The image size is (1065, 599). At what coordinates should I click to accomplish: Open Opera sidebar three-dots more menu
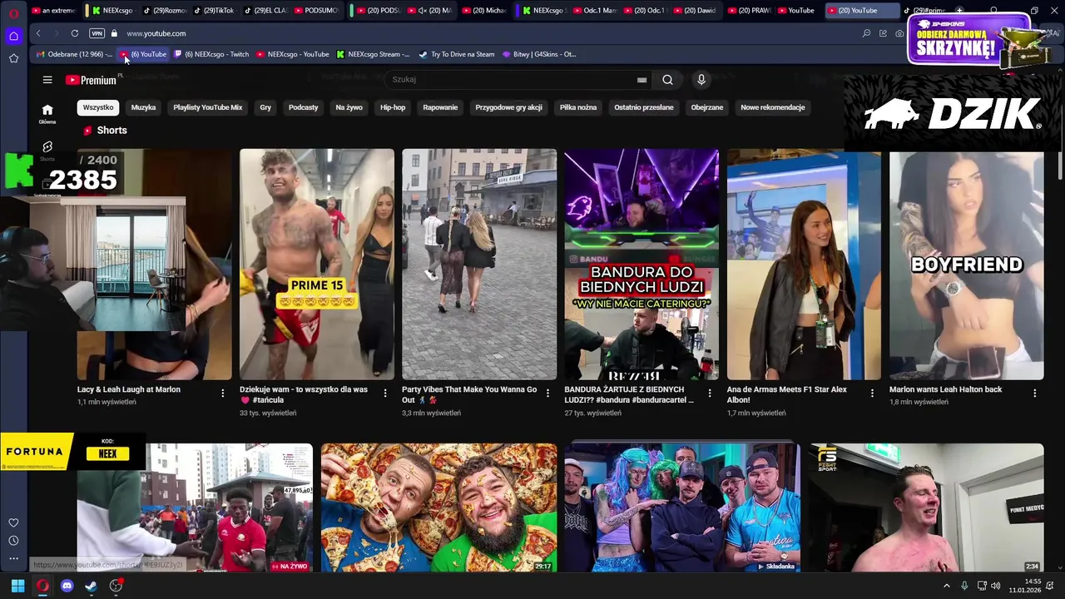(13, 559)
